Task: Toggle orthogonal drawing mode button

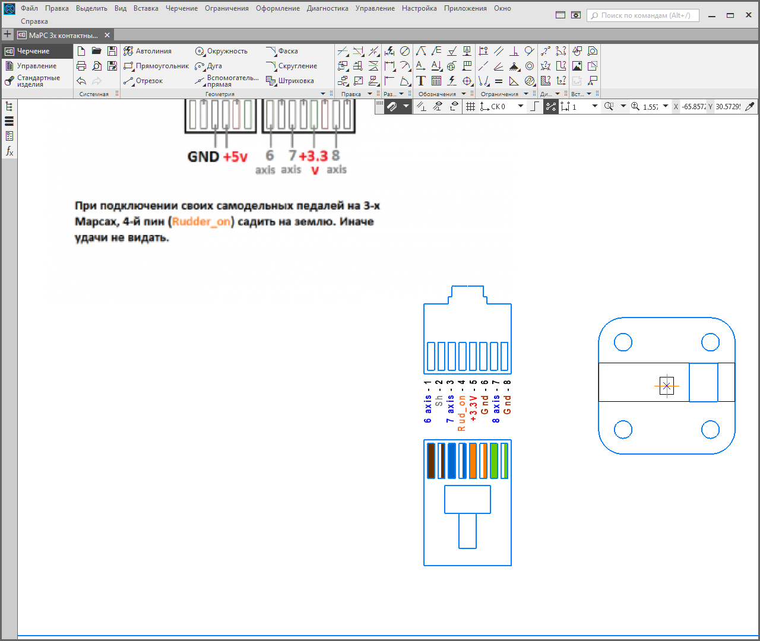Action: pyautogui.click(x=535, y=106)
